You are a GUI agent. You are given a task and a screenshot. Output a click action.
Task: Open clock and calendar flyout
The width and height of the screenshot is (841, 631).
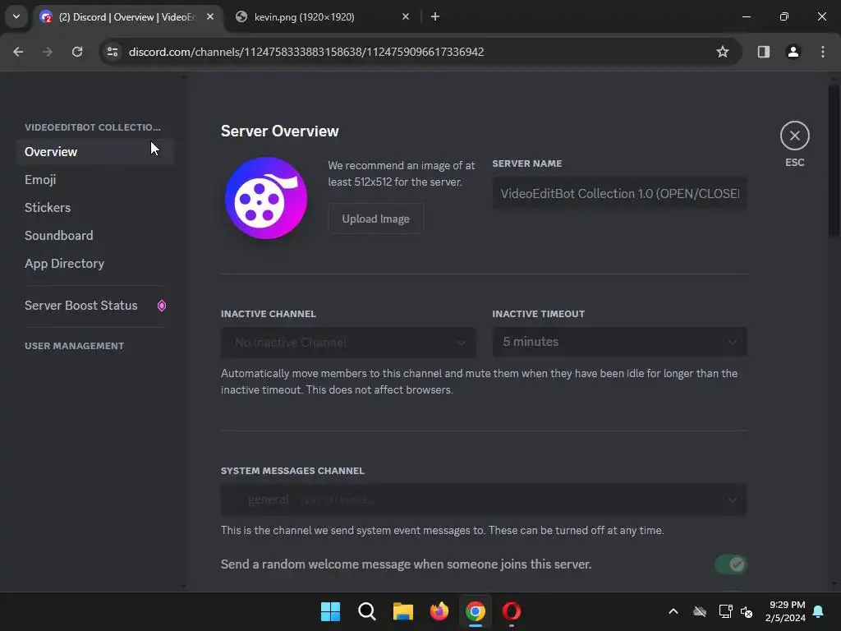(x=785, y=611)
